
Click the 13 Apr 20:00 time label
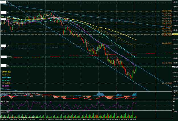[x=13, y=119]
